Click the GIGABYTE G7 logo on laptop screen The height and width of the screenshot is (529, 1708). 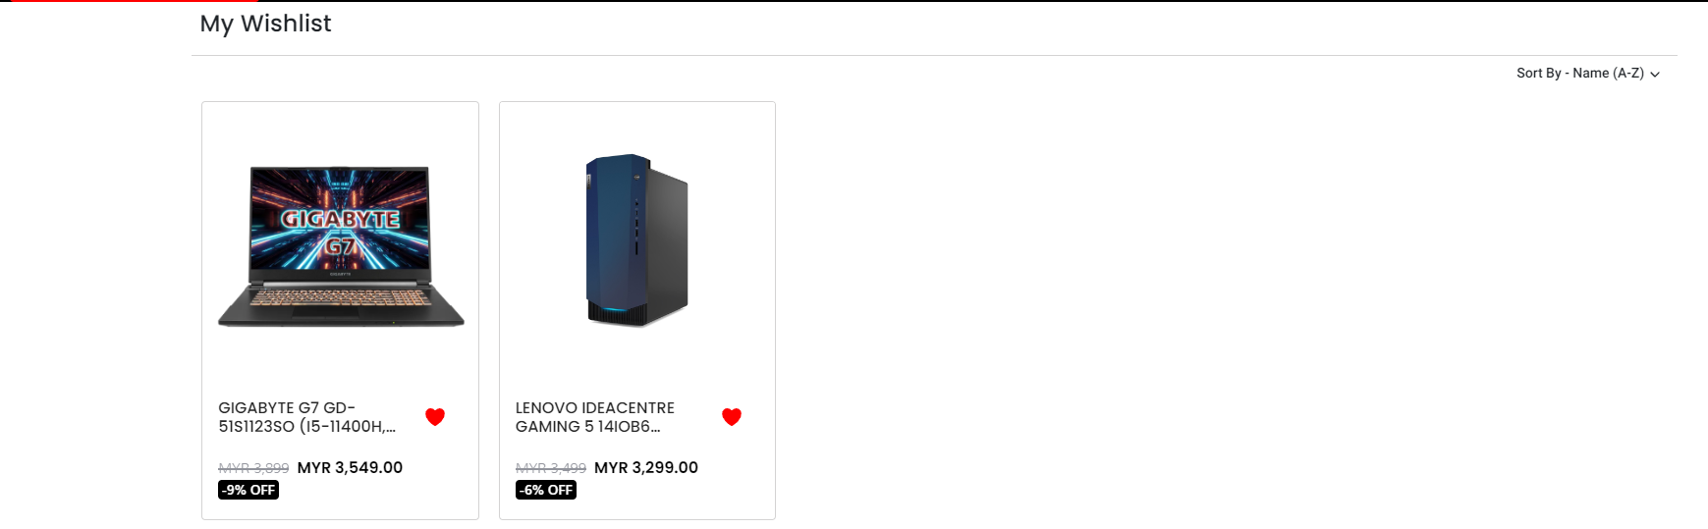click(341, 231)
